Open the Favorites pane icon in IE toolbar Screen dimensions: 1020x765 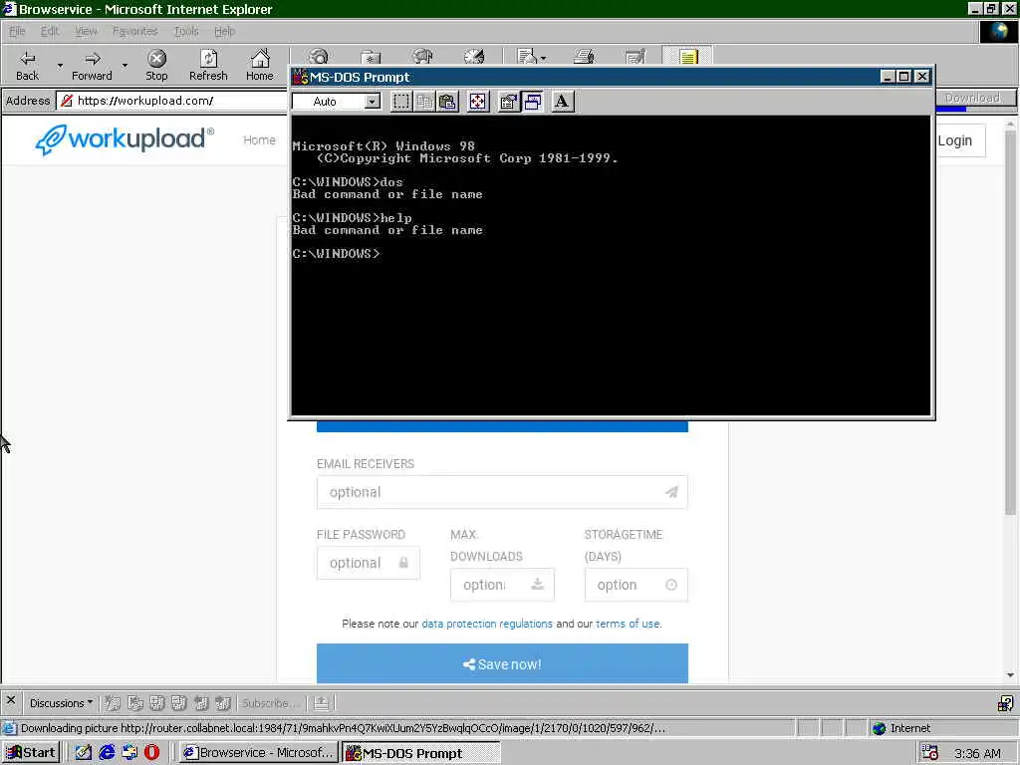coord(371,57)
